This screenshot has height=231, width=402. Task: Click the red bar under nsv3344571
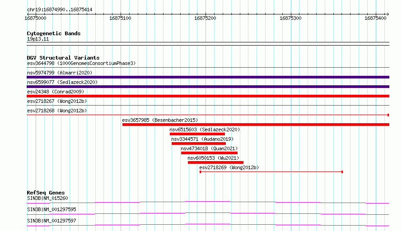[199, 143]
